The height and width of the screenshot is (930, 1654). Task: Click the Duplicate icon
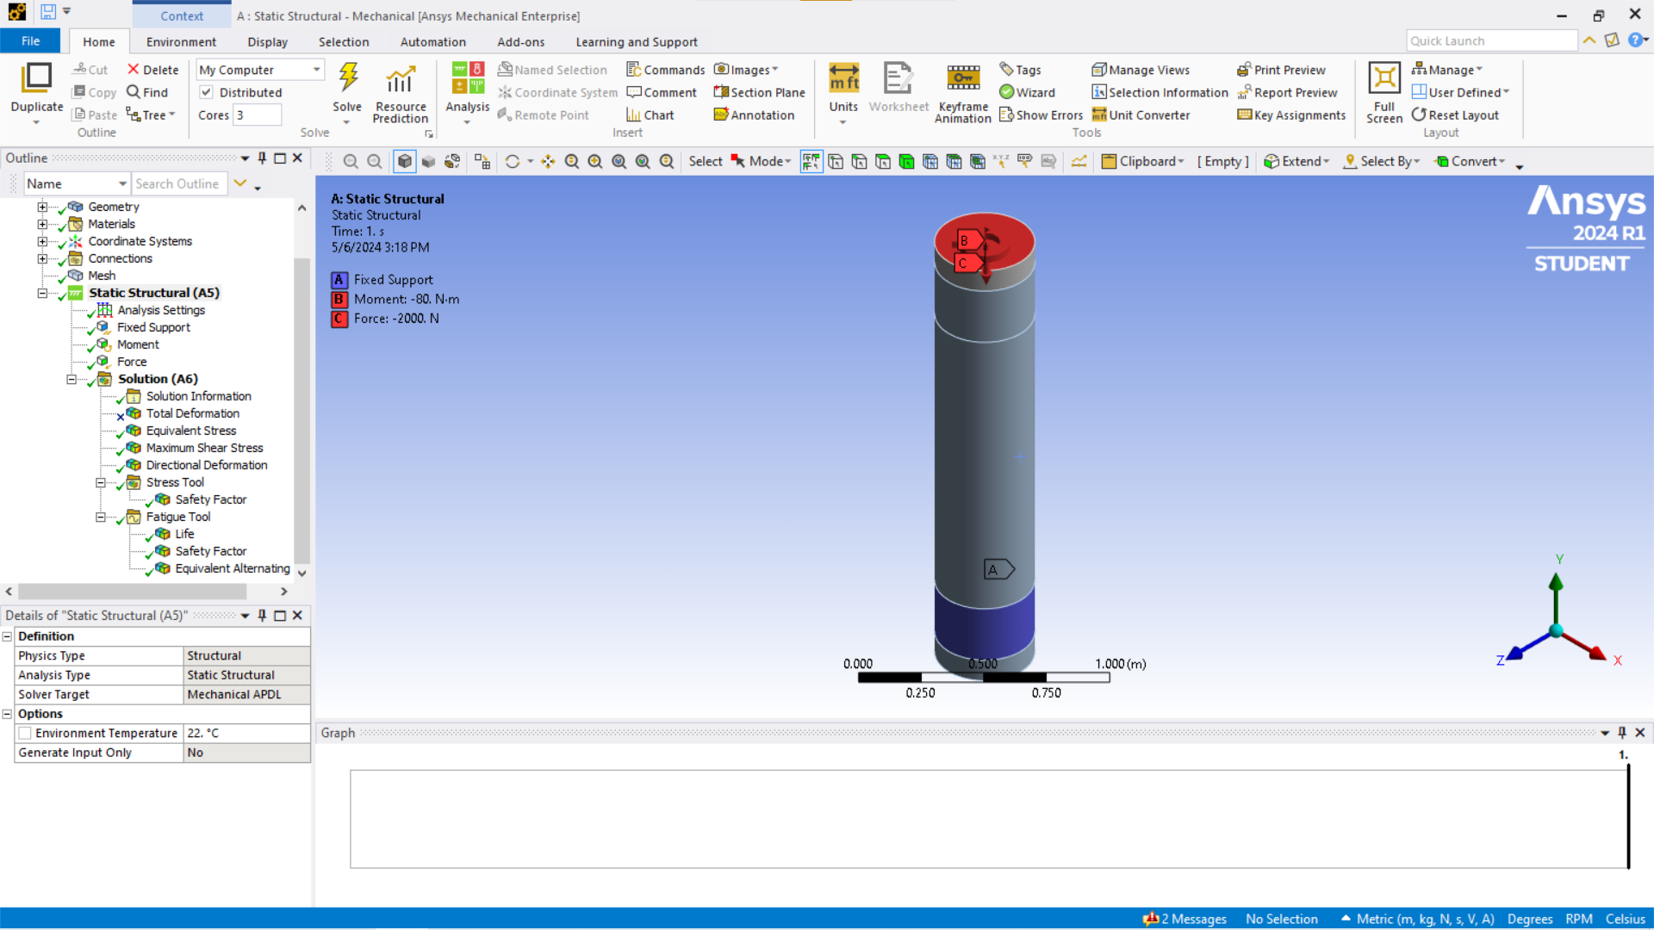pos(36,79)
